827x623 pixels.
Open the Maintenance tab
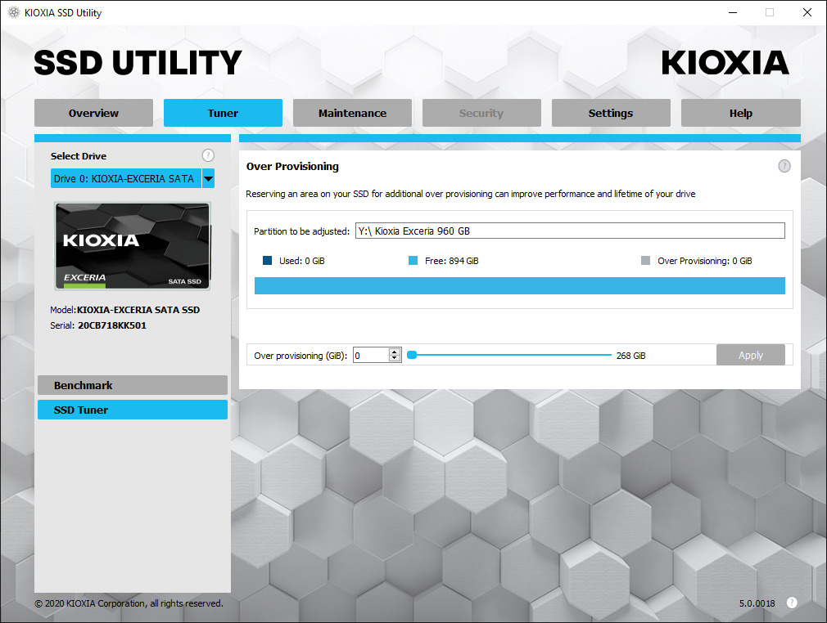coord(352,113)
